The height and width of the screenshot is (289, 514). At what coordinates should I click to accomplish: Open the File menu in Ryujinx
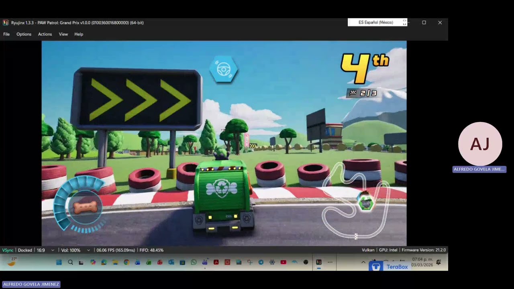click(x=6, y=34)
